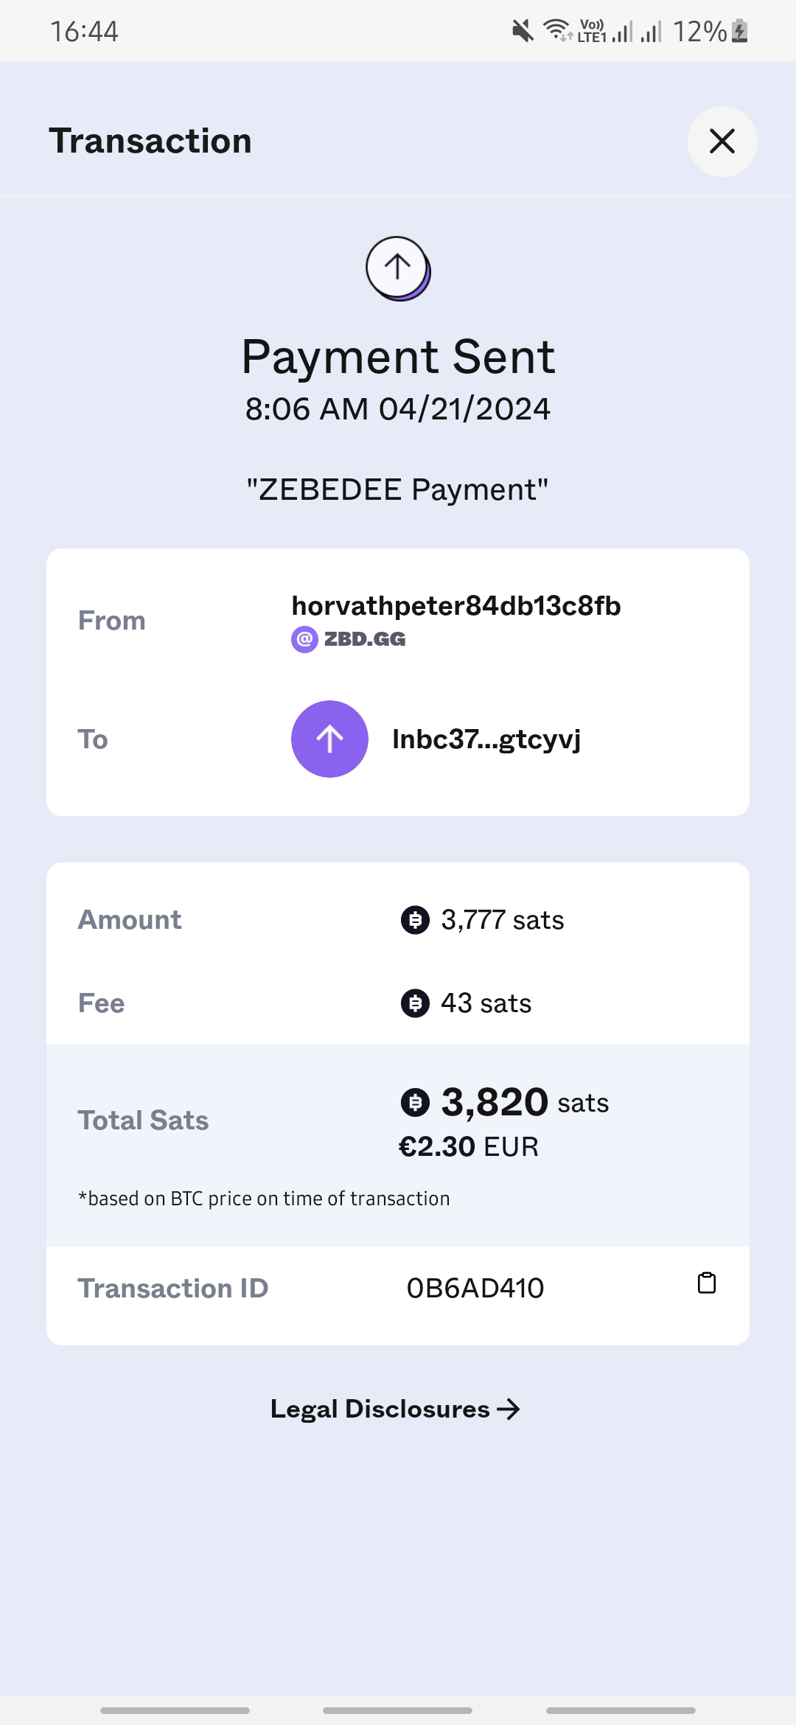This screenshot has height=1725, width=796.
Task: Tap the €2.30 EUR value
Action: pos(469,1147)
